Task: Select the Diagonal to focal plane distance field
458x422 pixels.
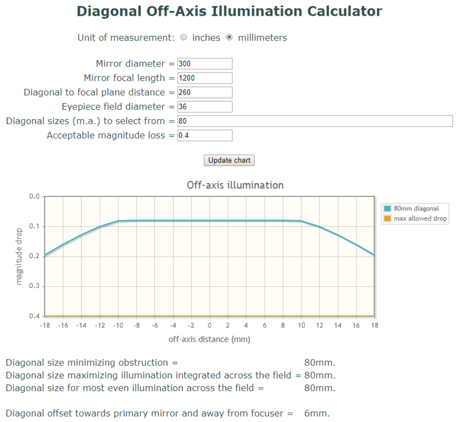Action: pyautogui.click(x=204, y=92)
